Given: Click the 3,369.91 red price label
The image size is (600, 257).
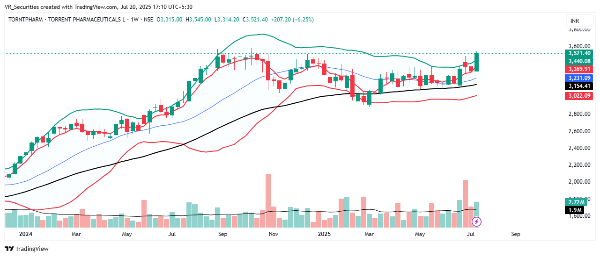Looking at the screenshot, I should (x=579, y=69).
